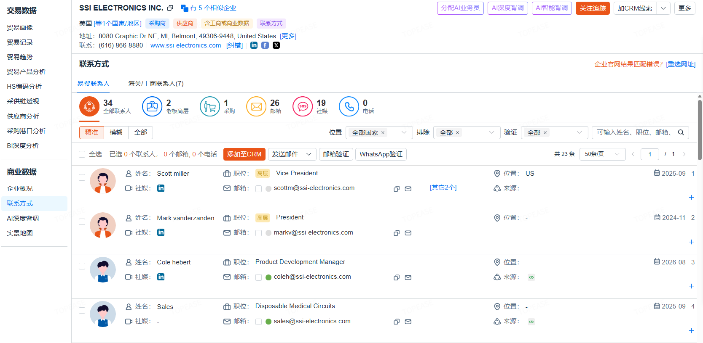Select the 精准 match mode tab
The image size is (703, 343).
(x=91, y=132)
